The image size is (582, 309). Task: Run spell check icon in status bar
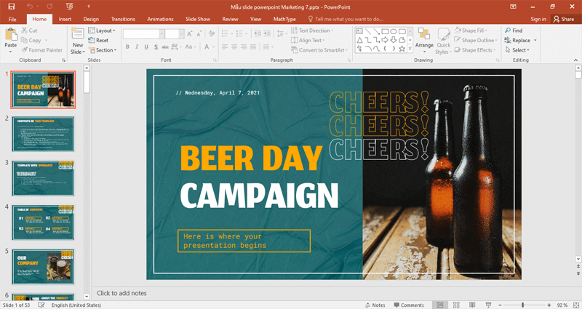[x=41, y=305]
